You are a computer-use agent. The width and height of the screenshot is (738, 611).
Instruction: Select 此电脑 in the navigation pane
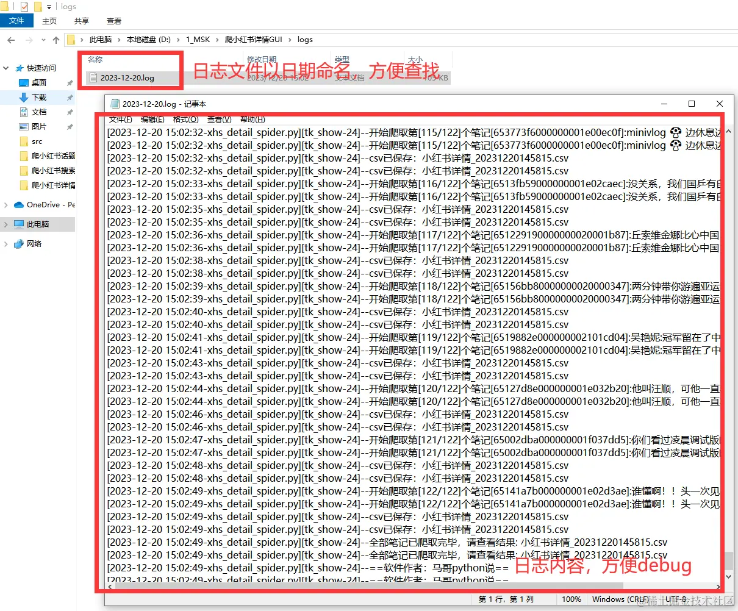38,224
